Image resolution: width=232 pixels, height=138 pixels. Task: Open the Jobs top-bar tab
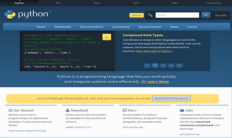pos(175,3)
